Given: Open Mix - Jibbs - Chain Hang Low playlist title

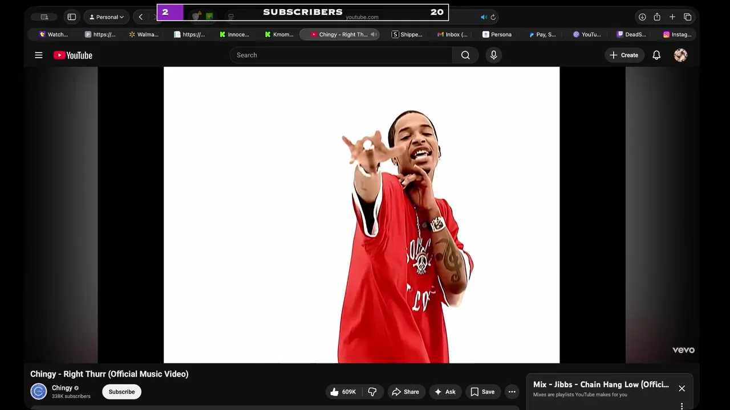Looking at the screenshot, I should pyautogui.click(x=601, y=384).
